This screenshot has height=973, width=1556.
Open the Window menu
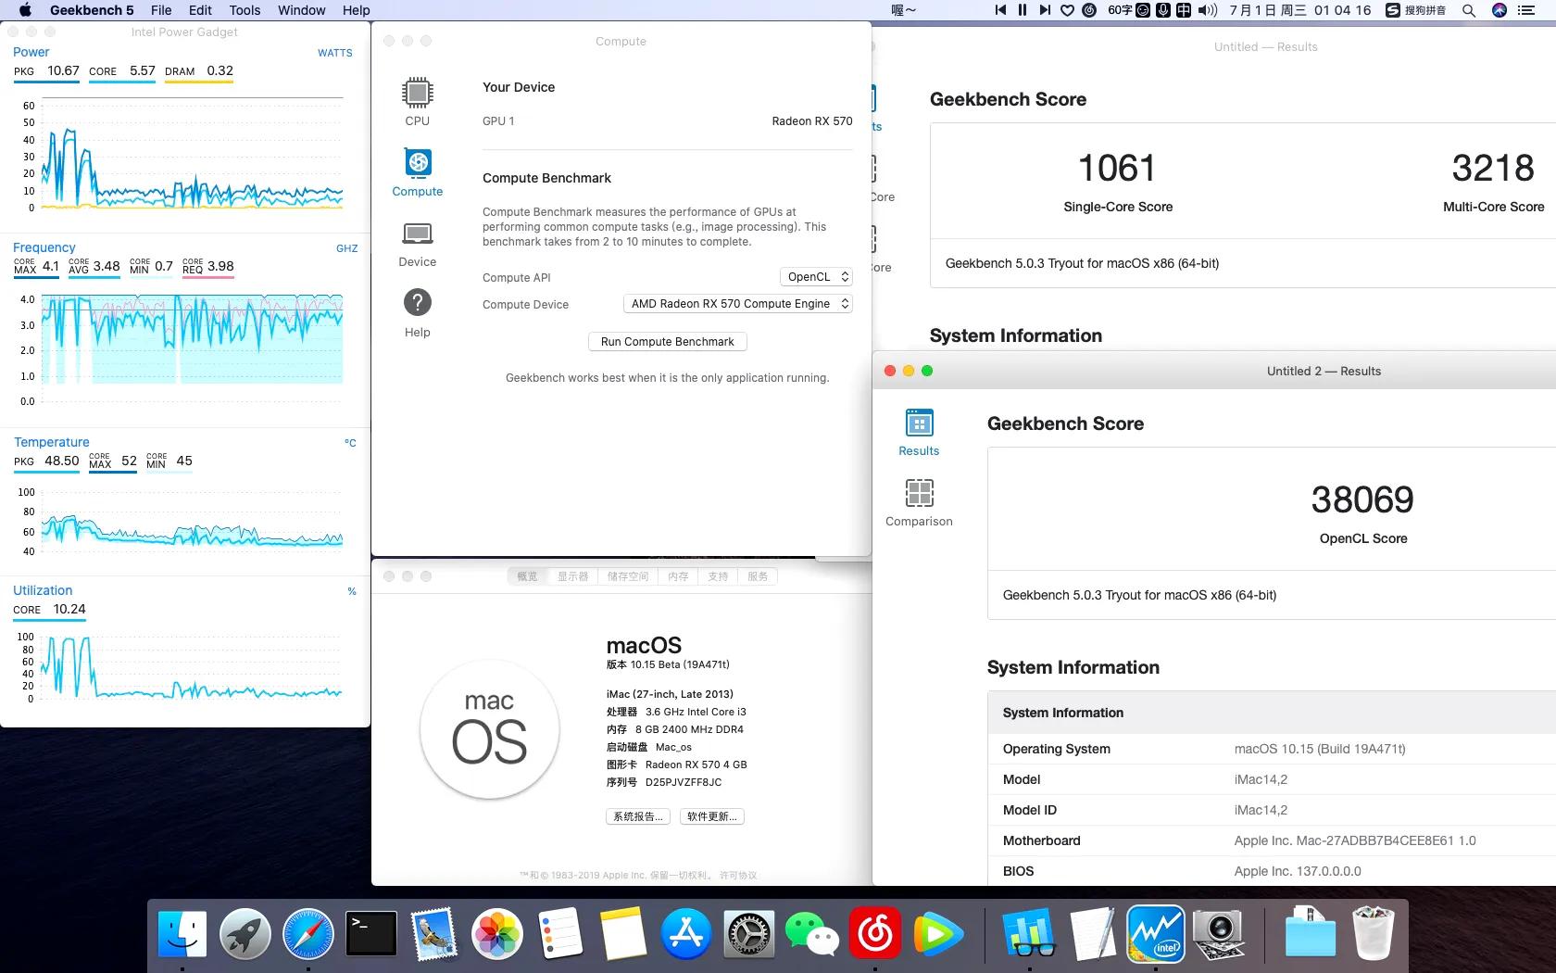point(302,10)
